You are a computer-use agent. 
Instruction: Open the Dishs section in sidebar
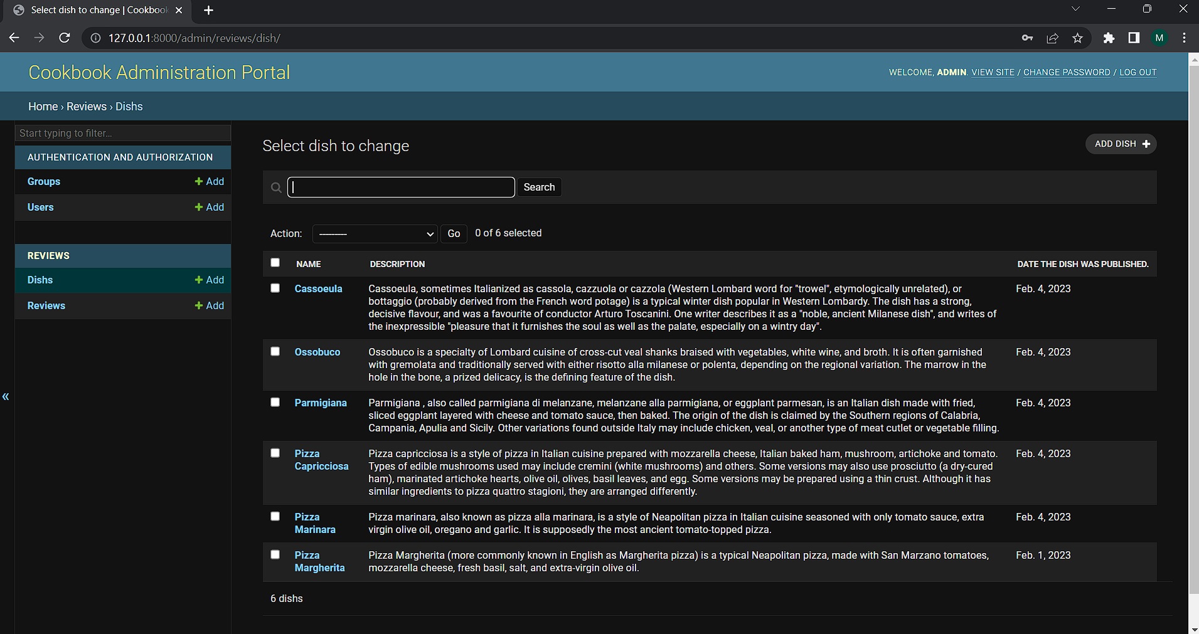click(40, 280)
